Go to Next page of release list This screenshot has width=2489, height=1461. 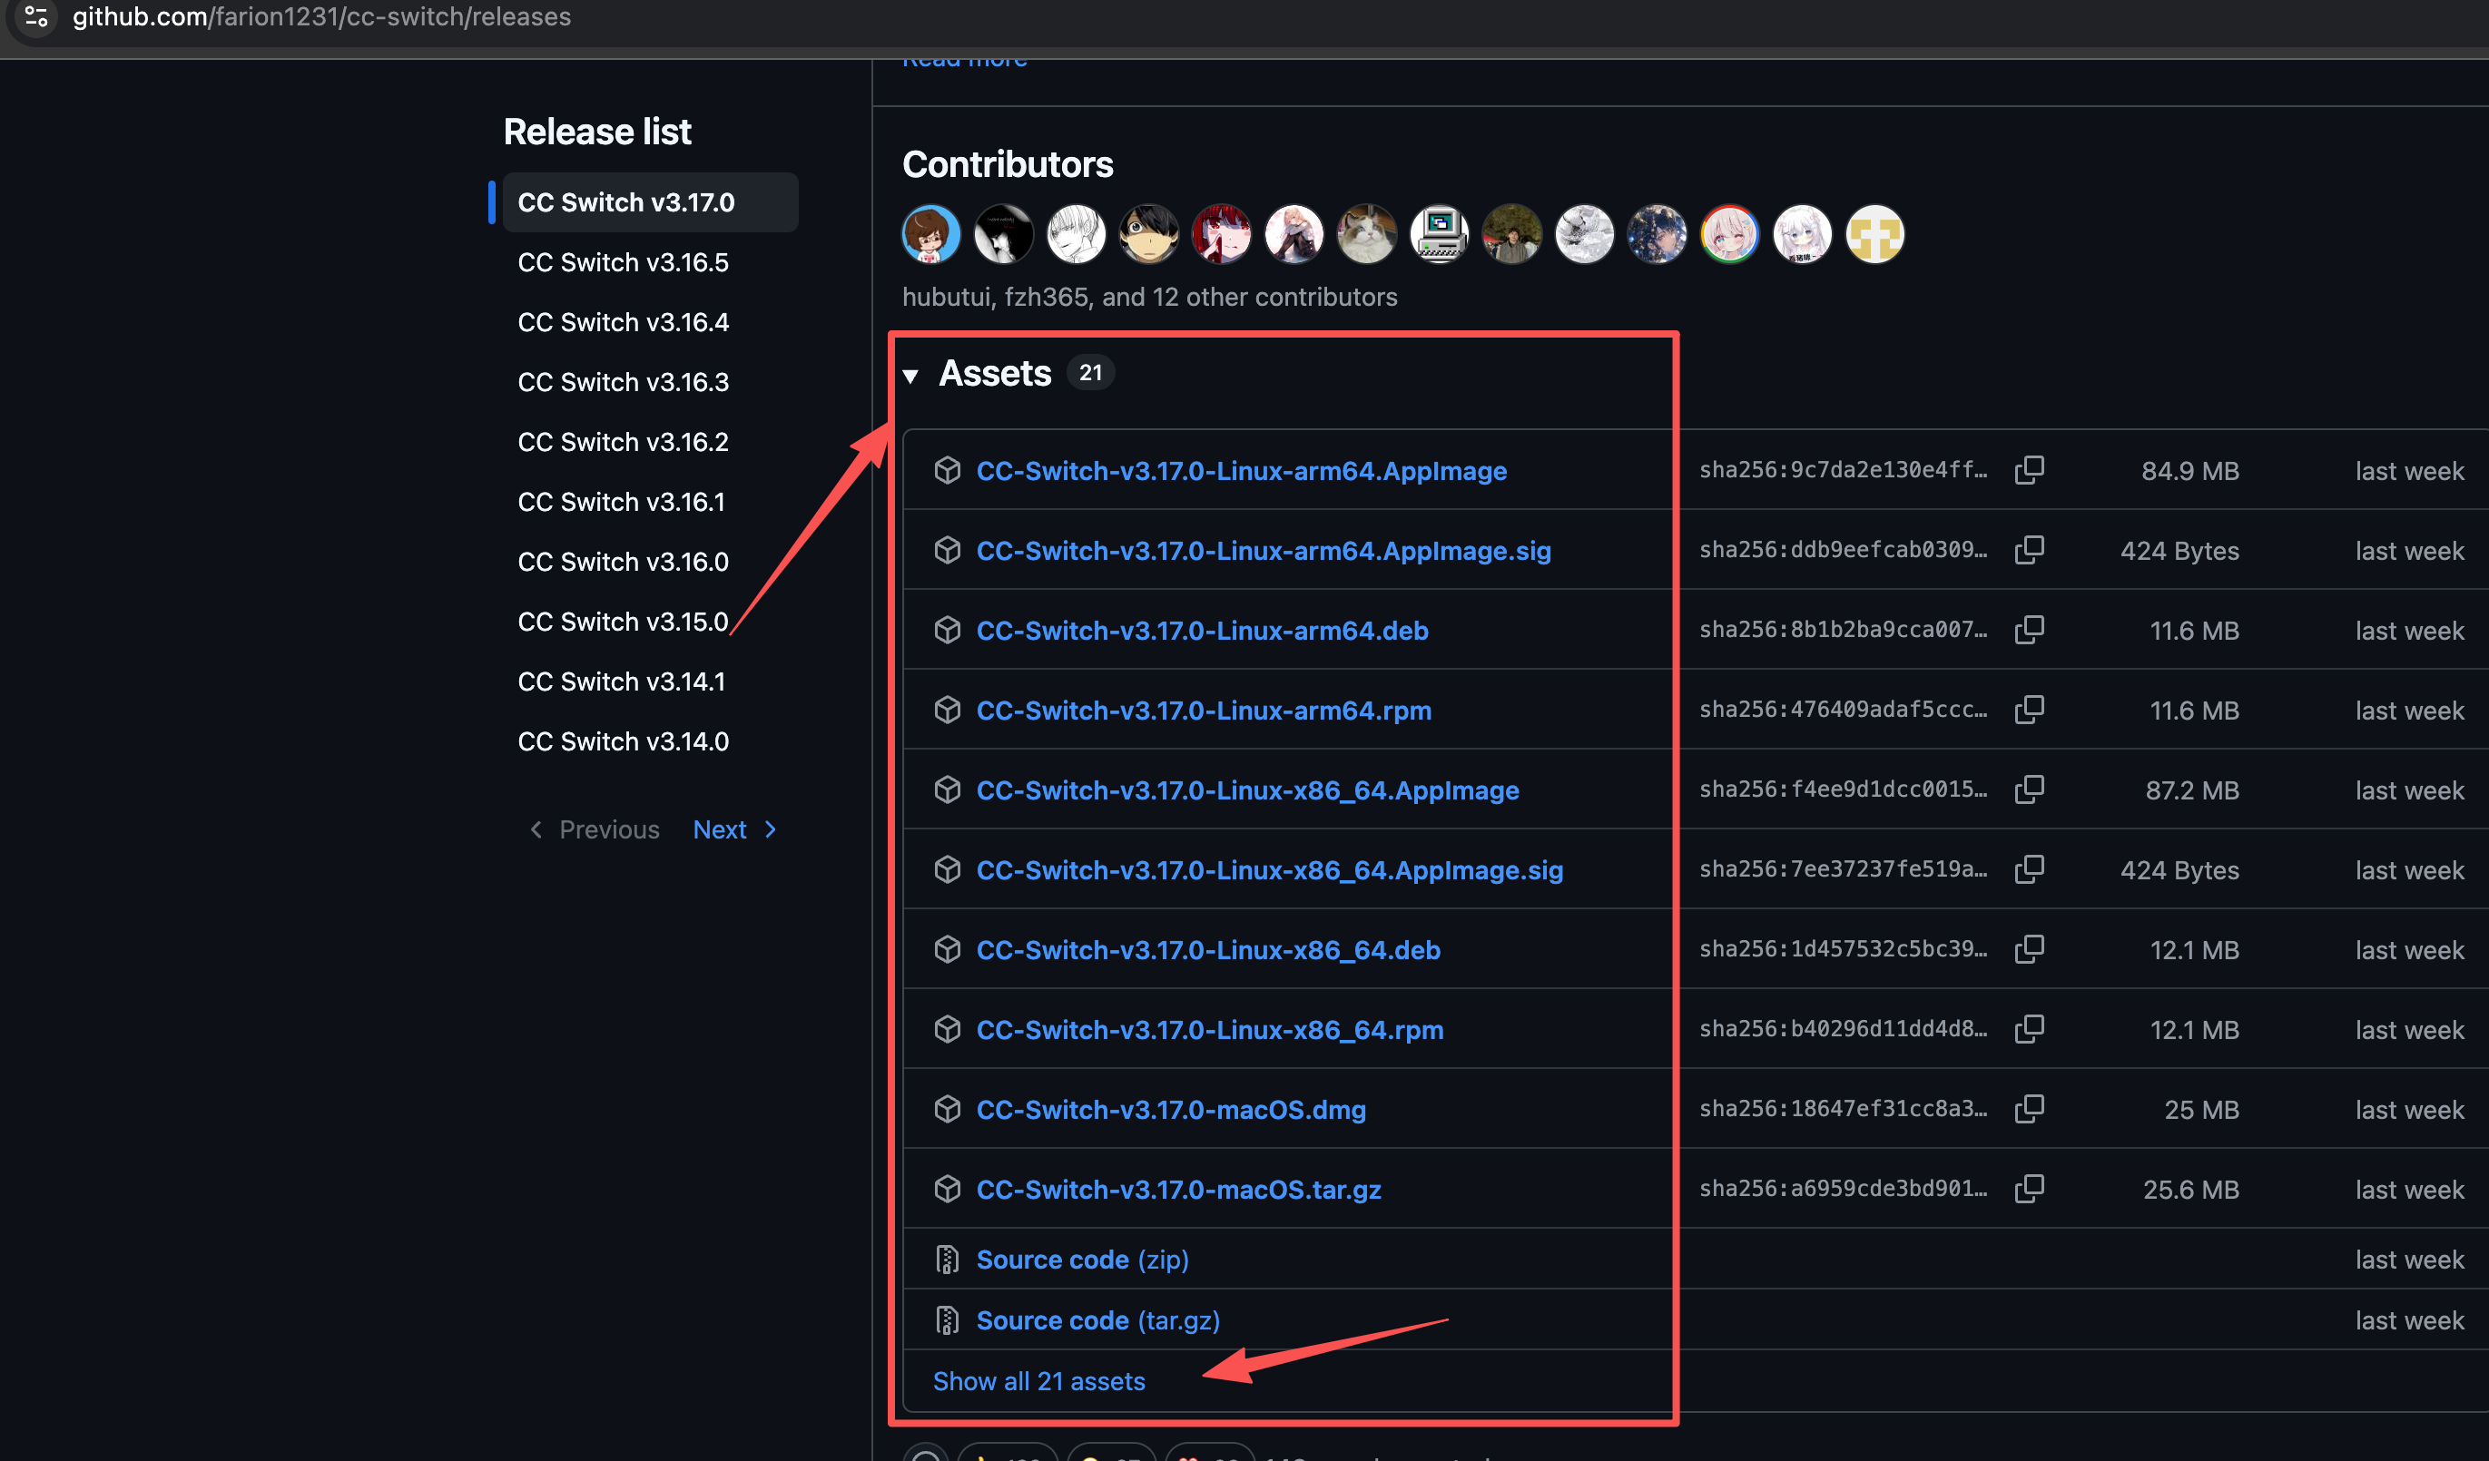[x=733, y=829]
